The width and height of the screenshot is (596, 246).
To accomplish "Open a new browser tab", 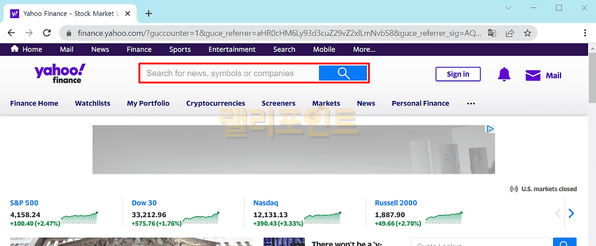I will [x=149, y=13].
